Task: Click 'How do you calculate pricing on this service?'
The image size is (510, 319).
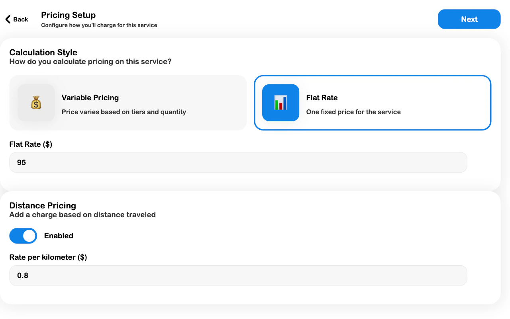Action: [90, 62]
